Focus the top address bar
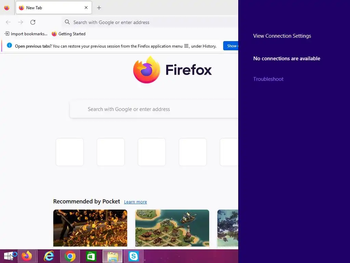 point(150,22)
